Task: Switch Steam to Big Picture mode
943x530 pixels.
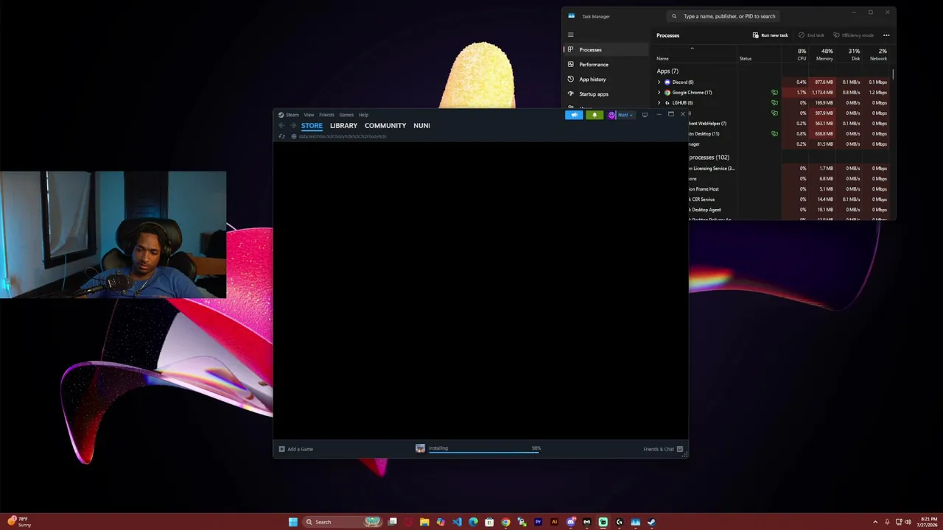Action: (645, 115)
